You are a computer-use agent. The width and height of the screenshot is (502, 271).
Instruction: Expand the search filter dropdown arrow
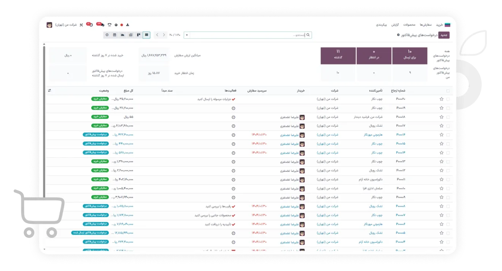pyautogui.click(x=187, y=35)
